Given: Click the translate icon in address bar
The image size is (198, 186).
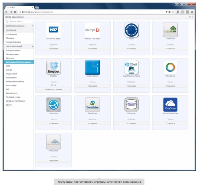Looking at the screenshot, I should click(x=170, y=12).
